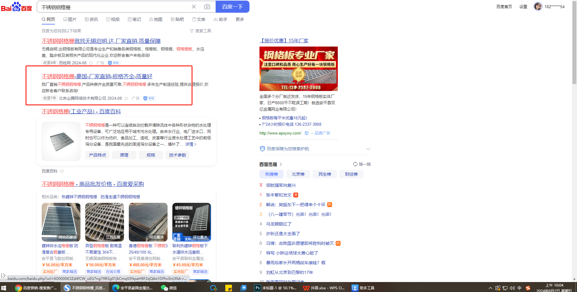The image size is (577, 292).
Task: Switch to 微信 in the taskbar
Action: [x=169, y=288]
